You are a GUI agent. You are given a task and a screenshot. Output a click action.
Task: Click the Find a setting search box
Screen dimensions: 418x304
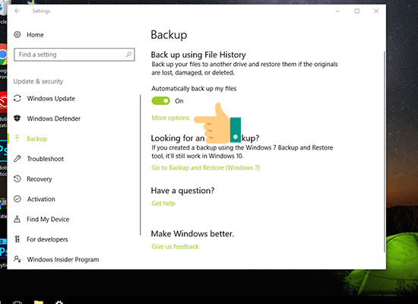pyautogui.click(x=74, y=55)
